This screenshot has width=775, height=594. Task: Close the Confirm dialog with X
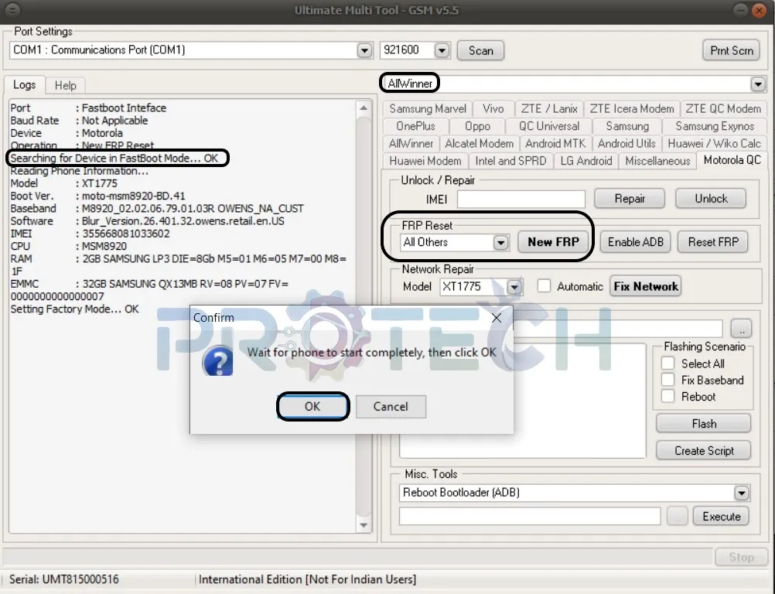pos(497,318)
